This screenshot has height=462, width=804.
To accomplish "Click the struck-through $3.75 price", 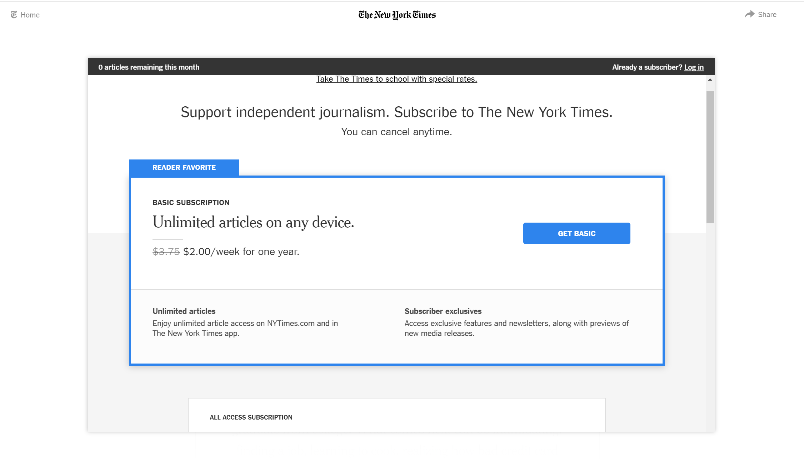I will 166,252.
